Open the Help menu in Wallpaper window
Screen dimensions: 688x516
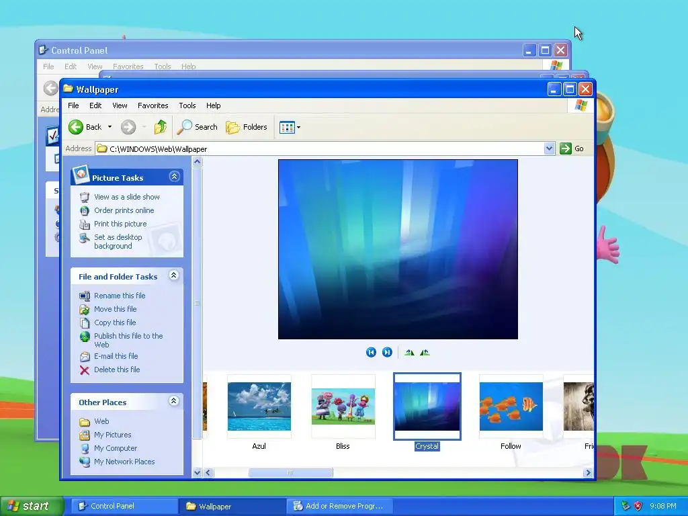click(213, 105)
